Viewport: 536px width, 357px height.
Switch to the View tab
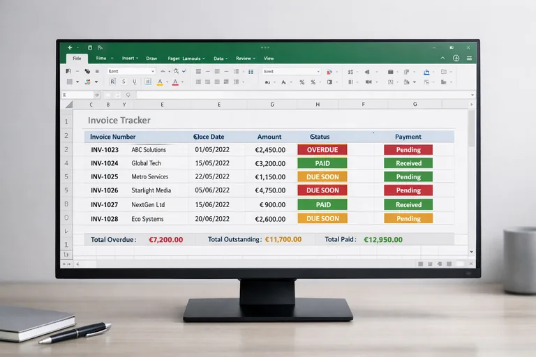pyautogui.click(x=269, y=59)
